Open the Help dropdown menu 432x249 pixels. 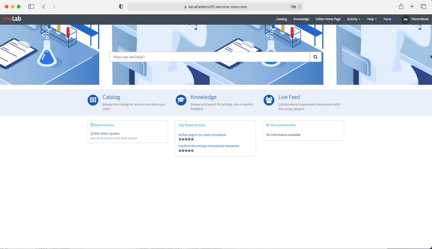point(372,19)
